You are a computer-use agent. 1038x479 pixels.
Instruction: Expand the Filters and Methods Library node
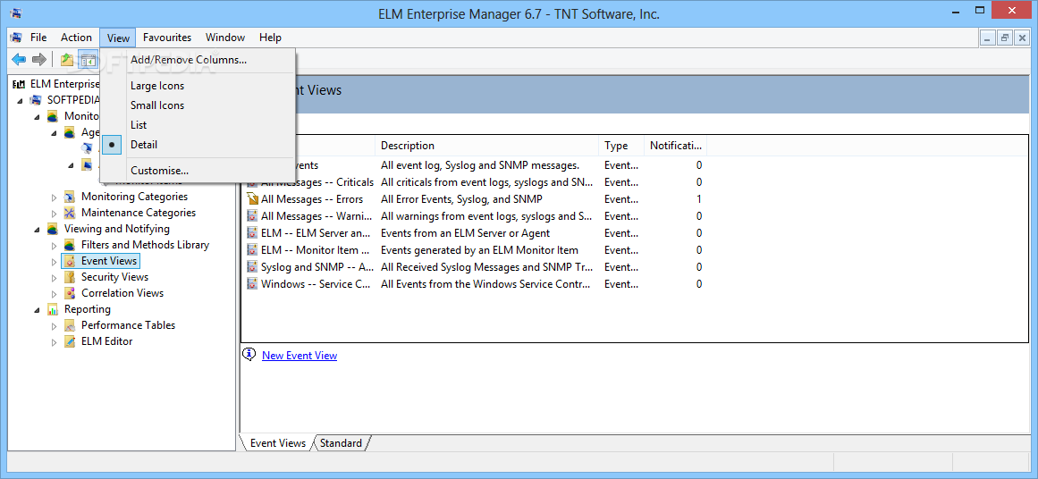coord(55,246)
